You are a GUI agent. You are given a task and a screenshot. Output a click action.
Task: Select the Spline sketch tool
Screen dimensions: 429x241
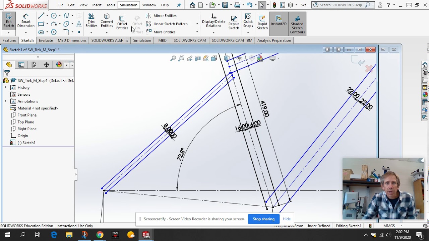pyautogui.click(x=66, y=16)
